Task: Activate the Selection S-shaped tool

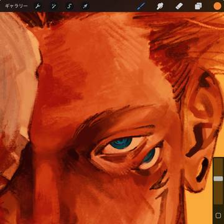Action: pyautogui.click(x=70, y=6)
